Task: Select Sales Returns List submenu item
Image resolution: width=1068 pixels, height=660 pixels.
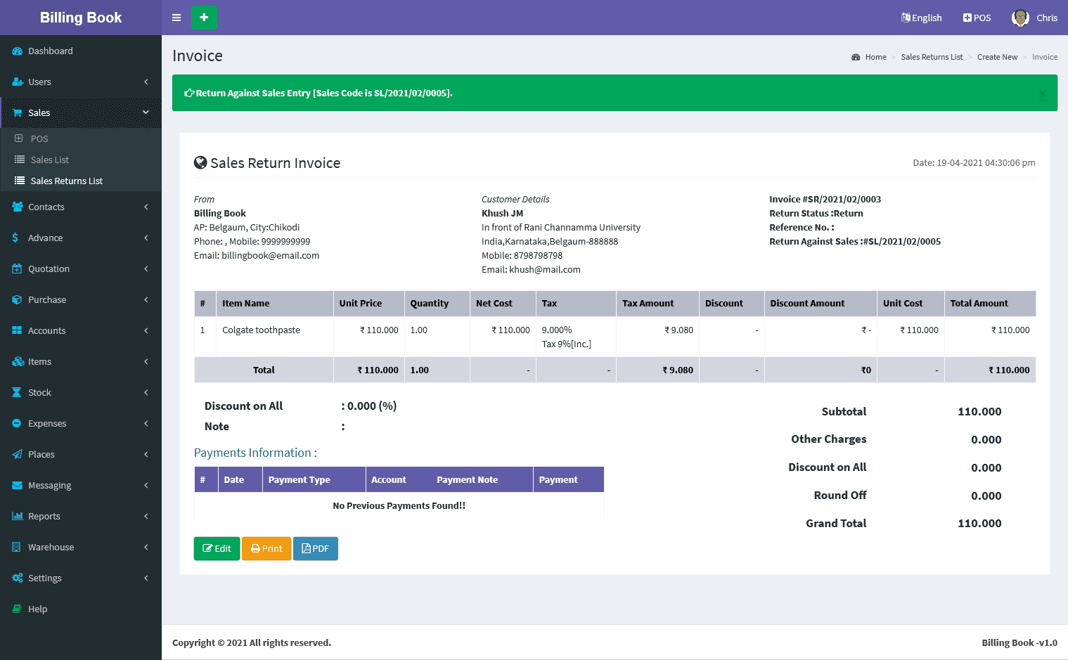Action: (66, 181)
